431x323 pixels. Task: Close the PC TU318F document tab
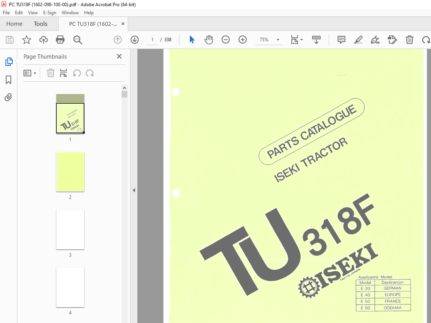[x=123, y=24]
